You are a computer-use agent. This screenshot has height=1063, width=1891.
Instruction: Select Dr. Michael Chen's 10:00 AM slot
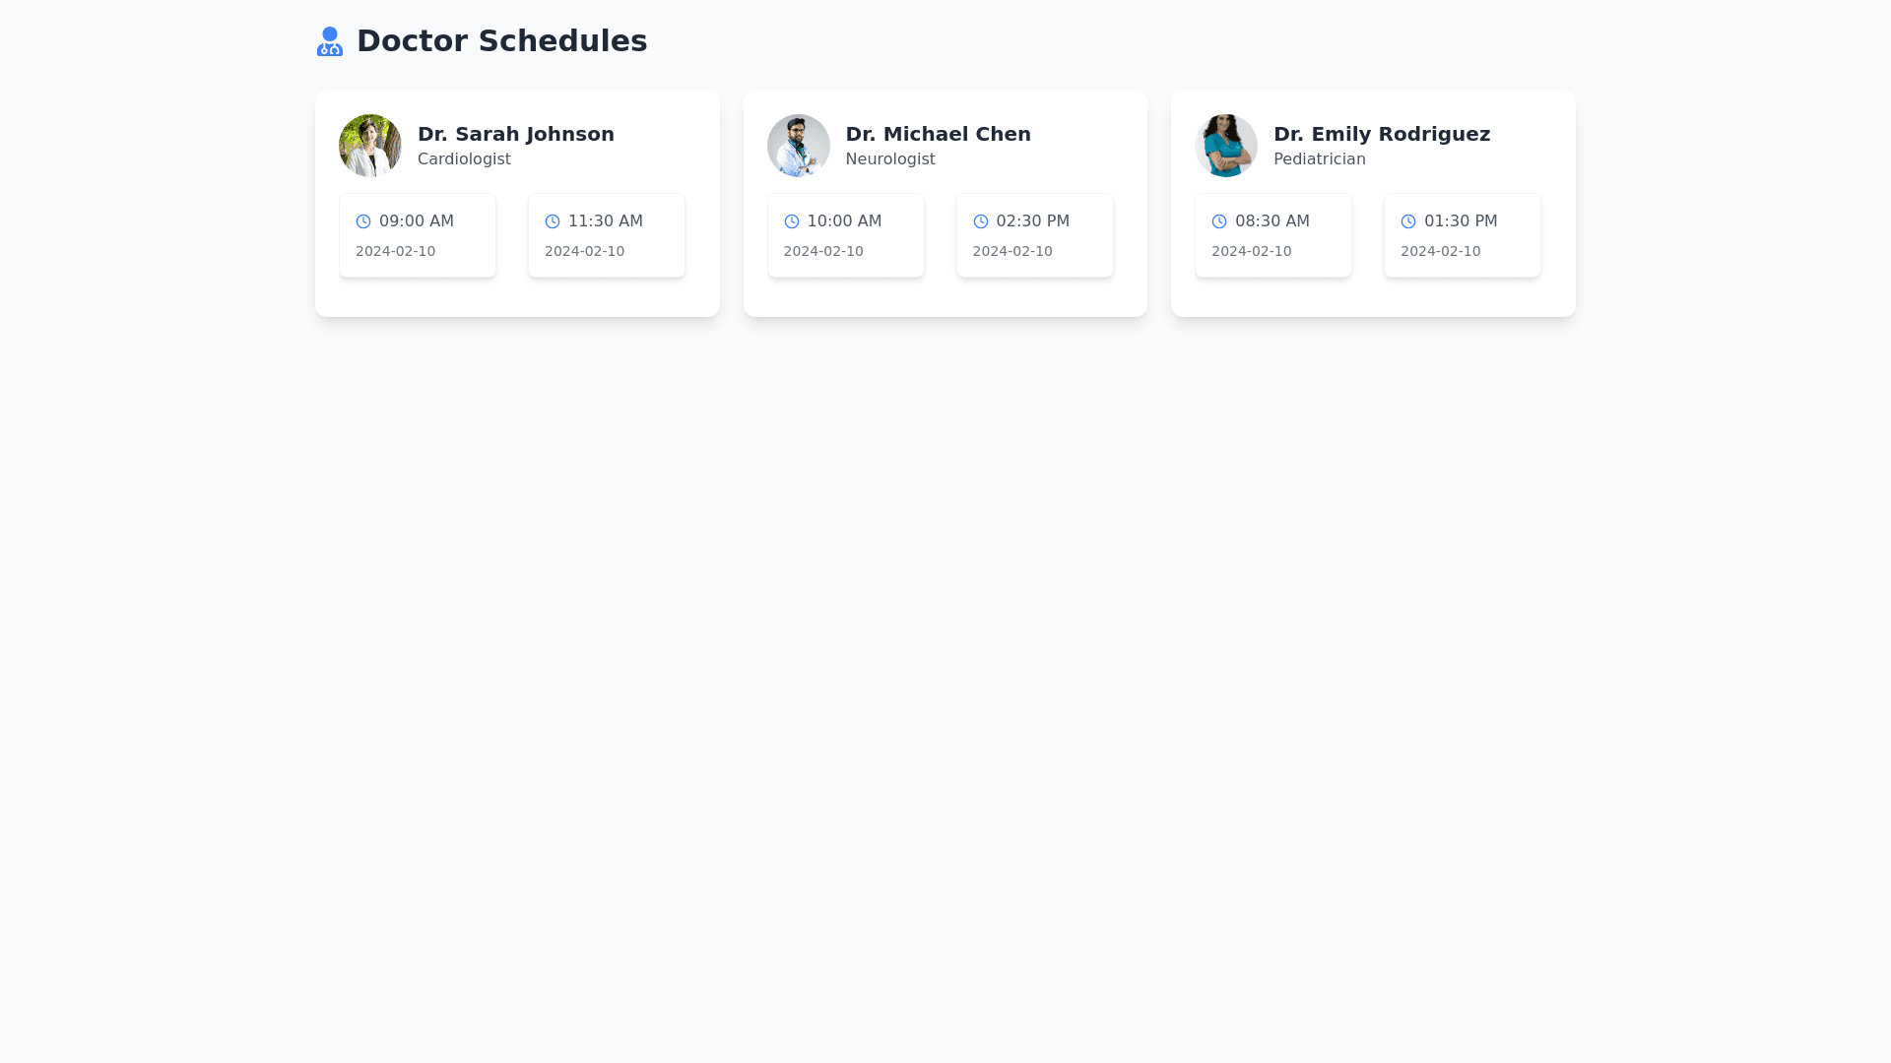point(846,236)
